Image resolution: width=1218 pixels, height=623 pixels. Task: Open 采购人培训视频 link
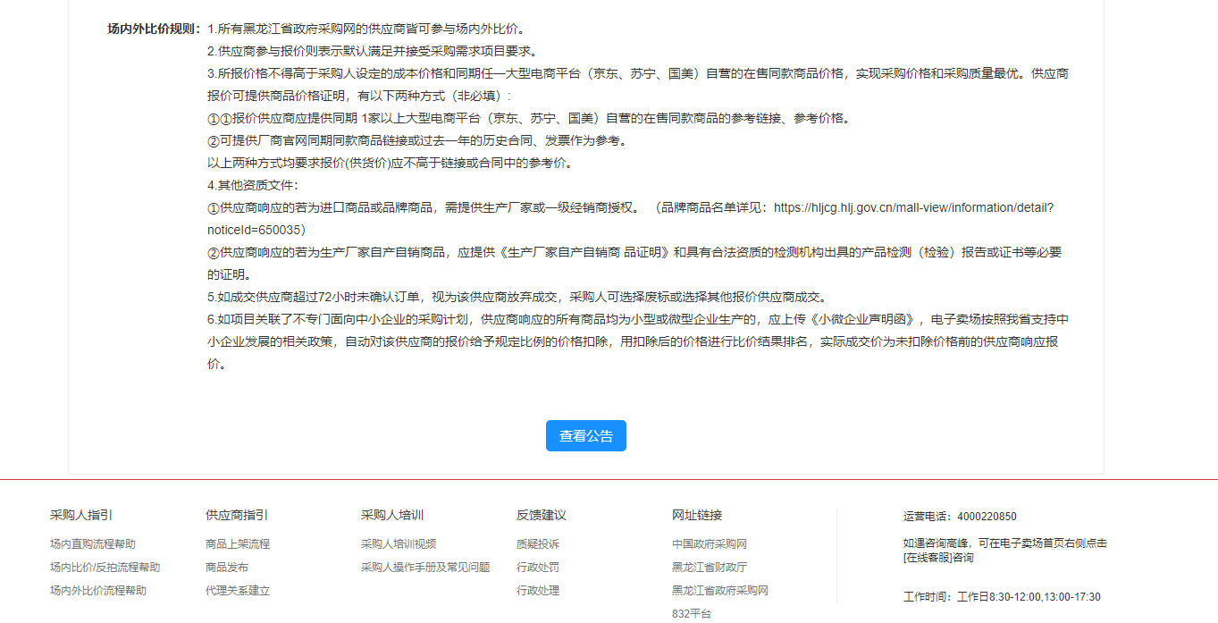pos(398,543)
